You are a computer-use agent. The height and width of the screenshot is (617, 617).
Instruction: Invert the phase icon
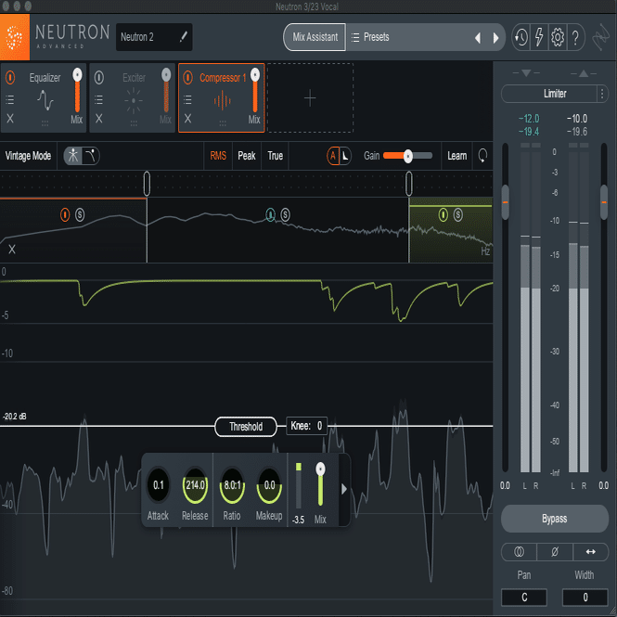[555, 552]
